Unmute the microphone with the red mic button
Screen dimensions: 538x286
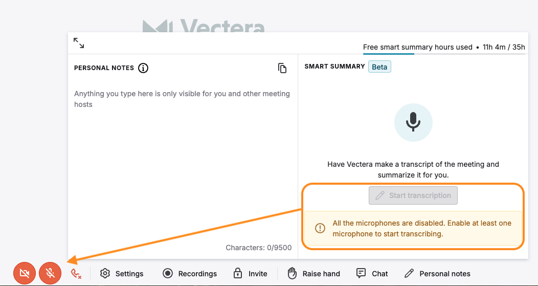coord(50,273)
